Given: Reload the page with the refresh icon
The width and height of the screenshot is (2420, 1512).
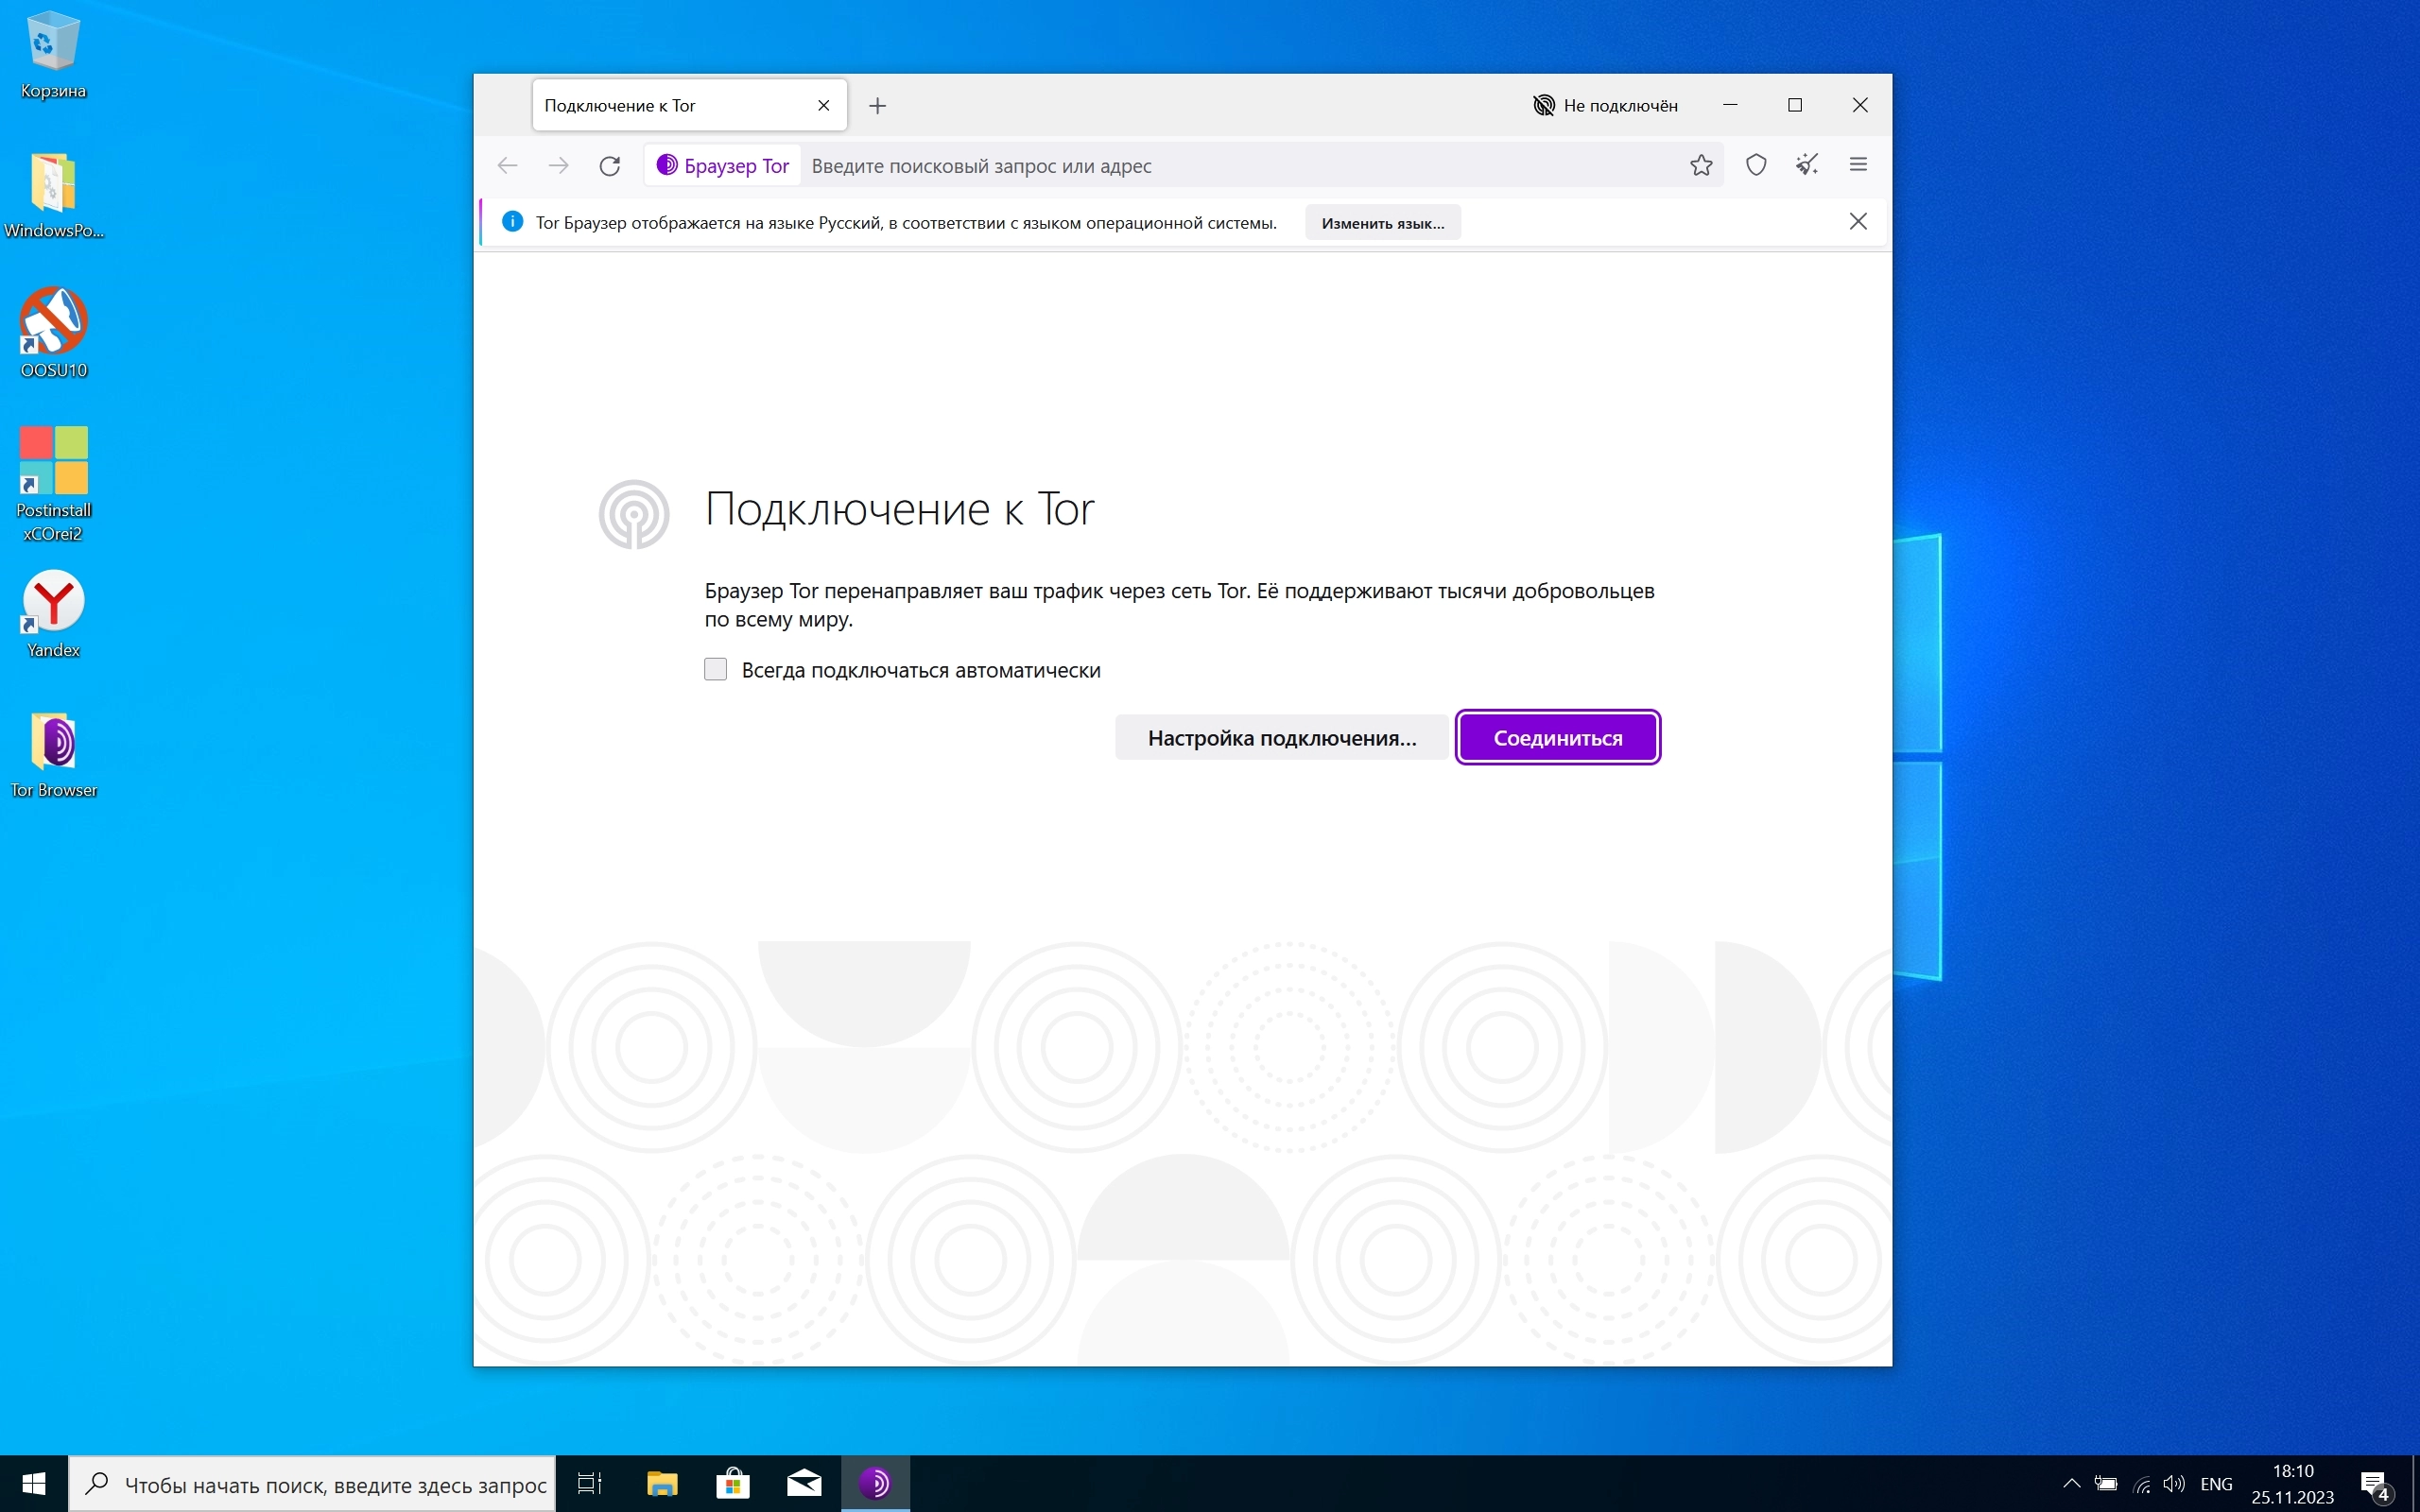Looking at the screenshot, I should click(x=610, y=165).
